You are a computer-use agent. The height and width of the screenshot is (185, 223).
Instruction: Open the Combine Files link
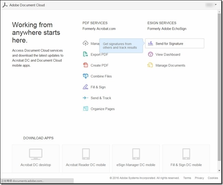coord(101,76)
